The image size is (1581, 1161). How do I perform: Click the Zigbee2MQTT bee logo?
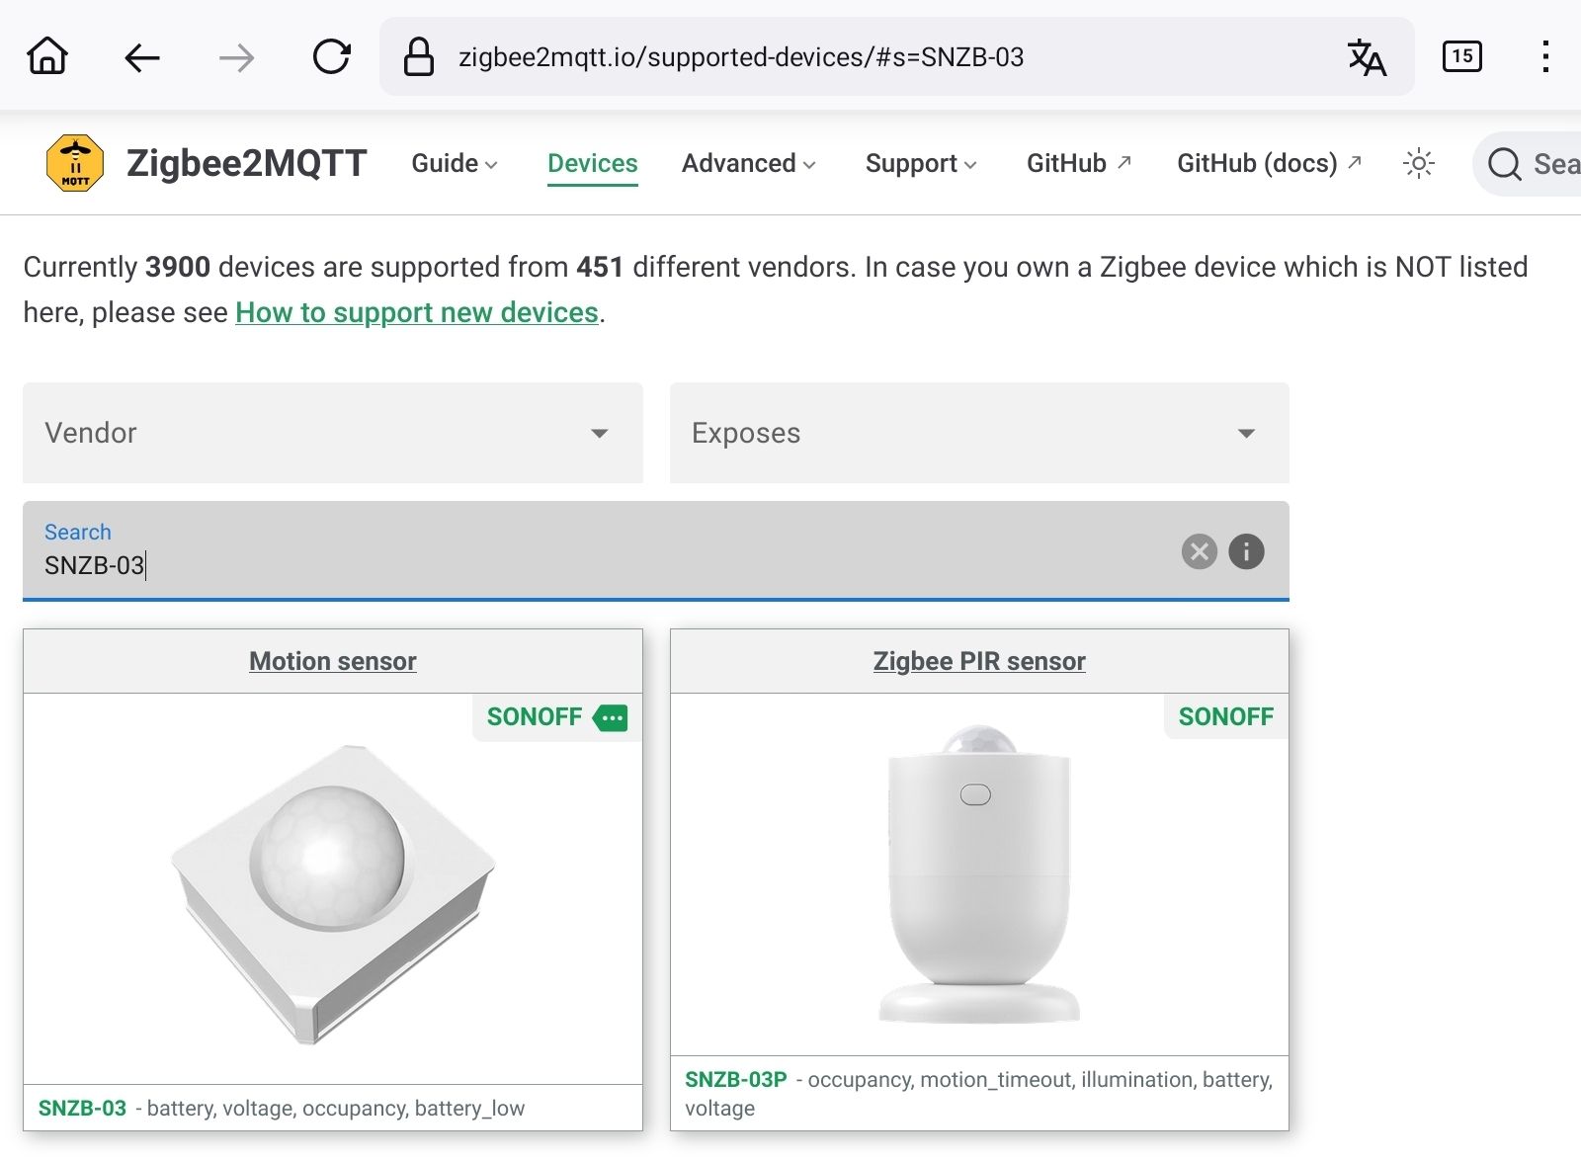coord(75,163)
